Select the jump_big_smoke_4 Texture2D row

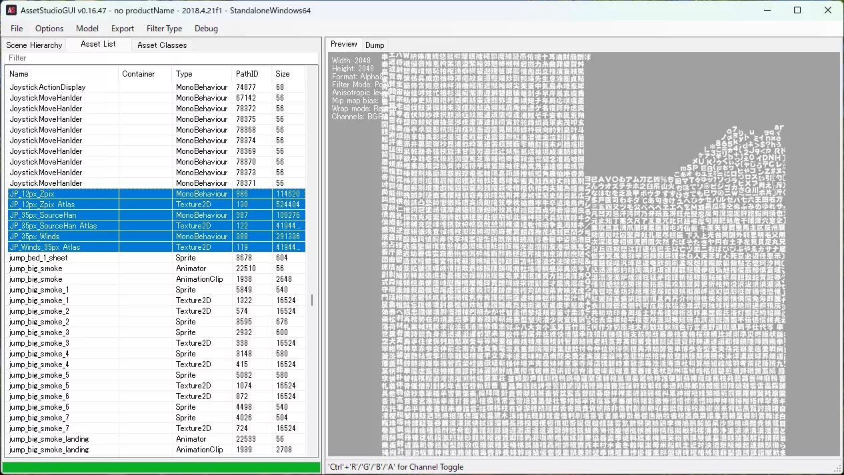coord(156,364)
